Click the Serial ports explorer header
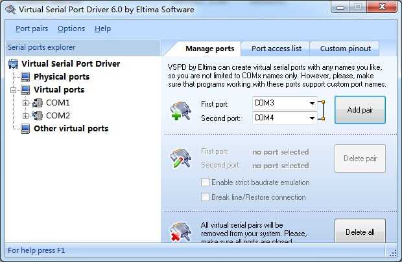This screenshot has height=262, width=402. (x=83, y=48)
